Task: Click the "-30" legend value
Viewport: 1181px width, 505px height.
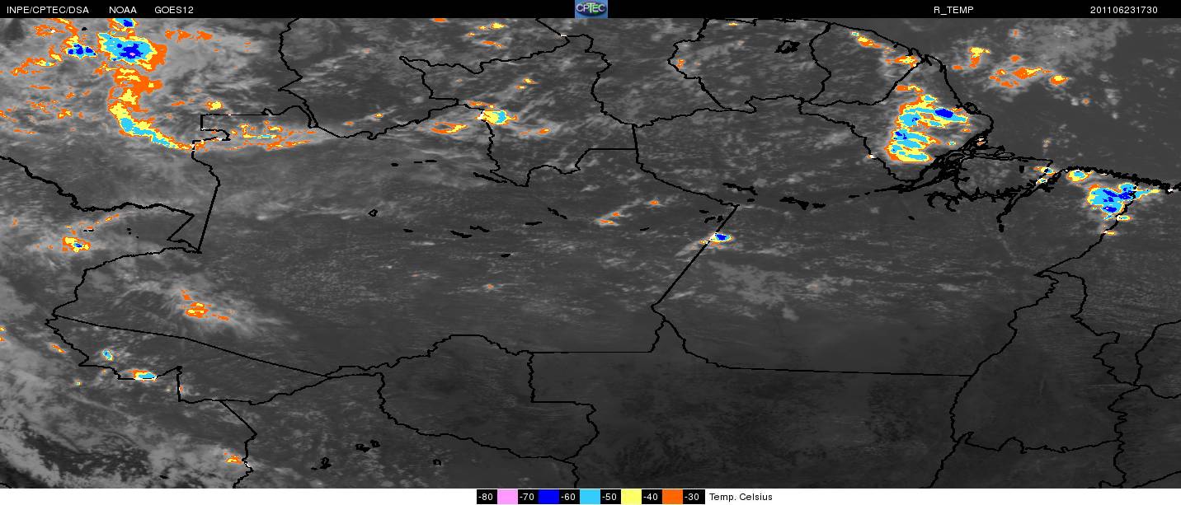Action: pos(694,497)
